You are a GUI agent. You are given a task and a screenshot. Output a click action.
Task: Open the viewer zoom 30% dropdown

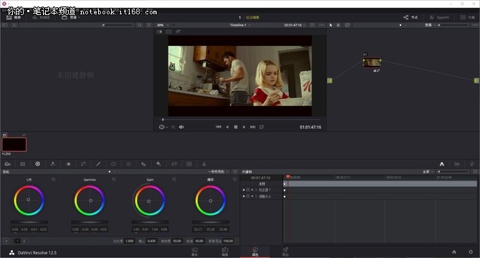[162, 25]
